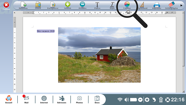
Task: Save the document with Enregistrer
Action: click(53, 5)
